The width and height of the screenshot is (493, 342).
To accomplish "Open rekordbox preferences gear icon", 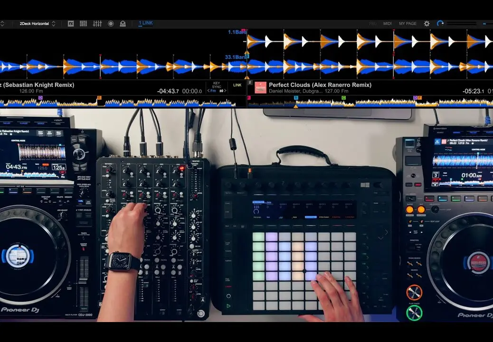I will pyautogui.click(x=427, y=24).
